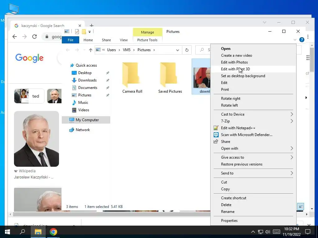
Task: Expand the Open with submenu
Action: tap(253, 148)
